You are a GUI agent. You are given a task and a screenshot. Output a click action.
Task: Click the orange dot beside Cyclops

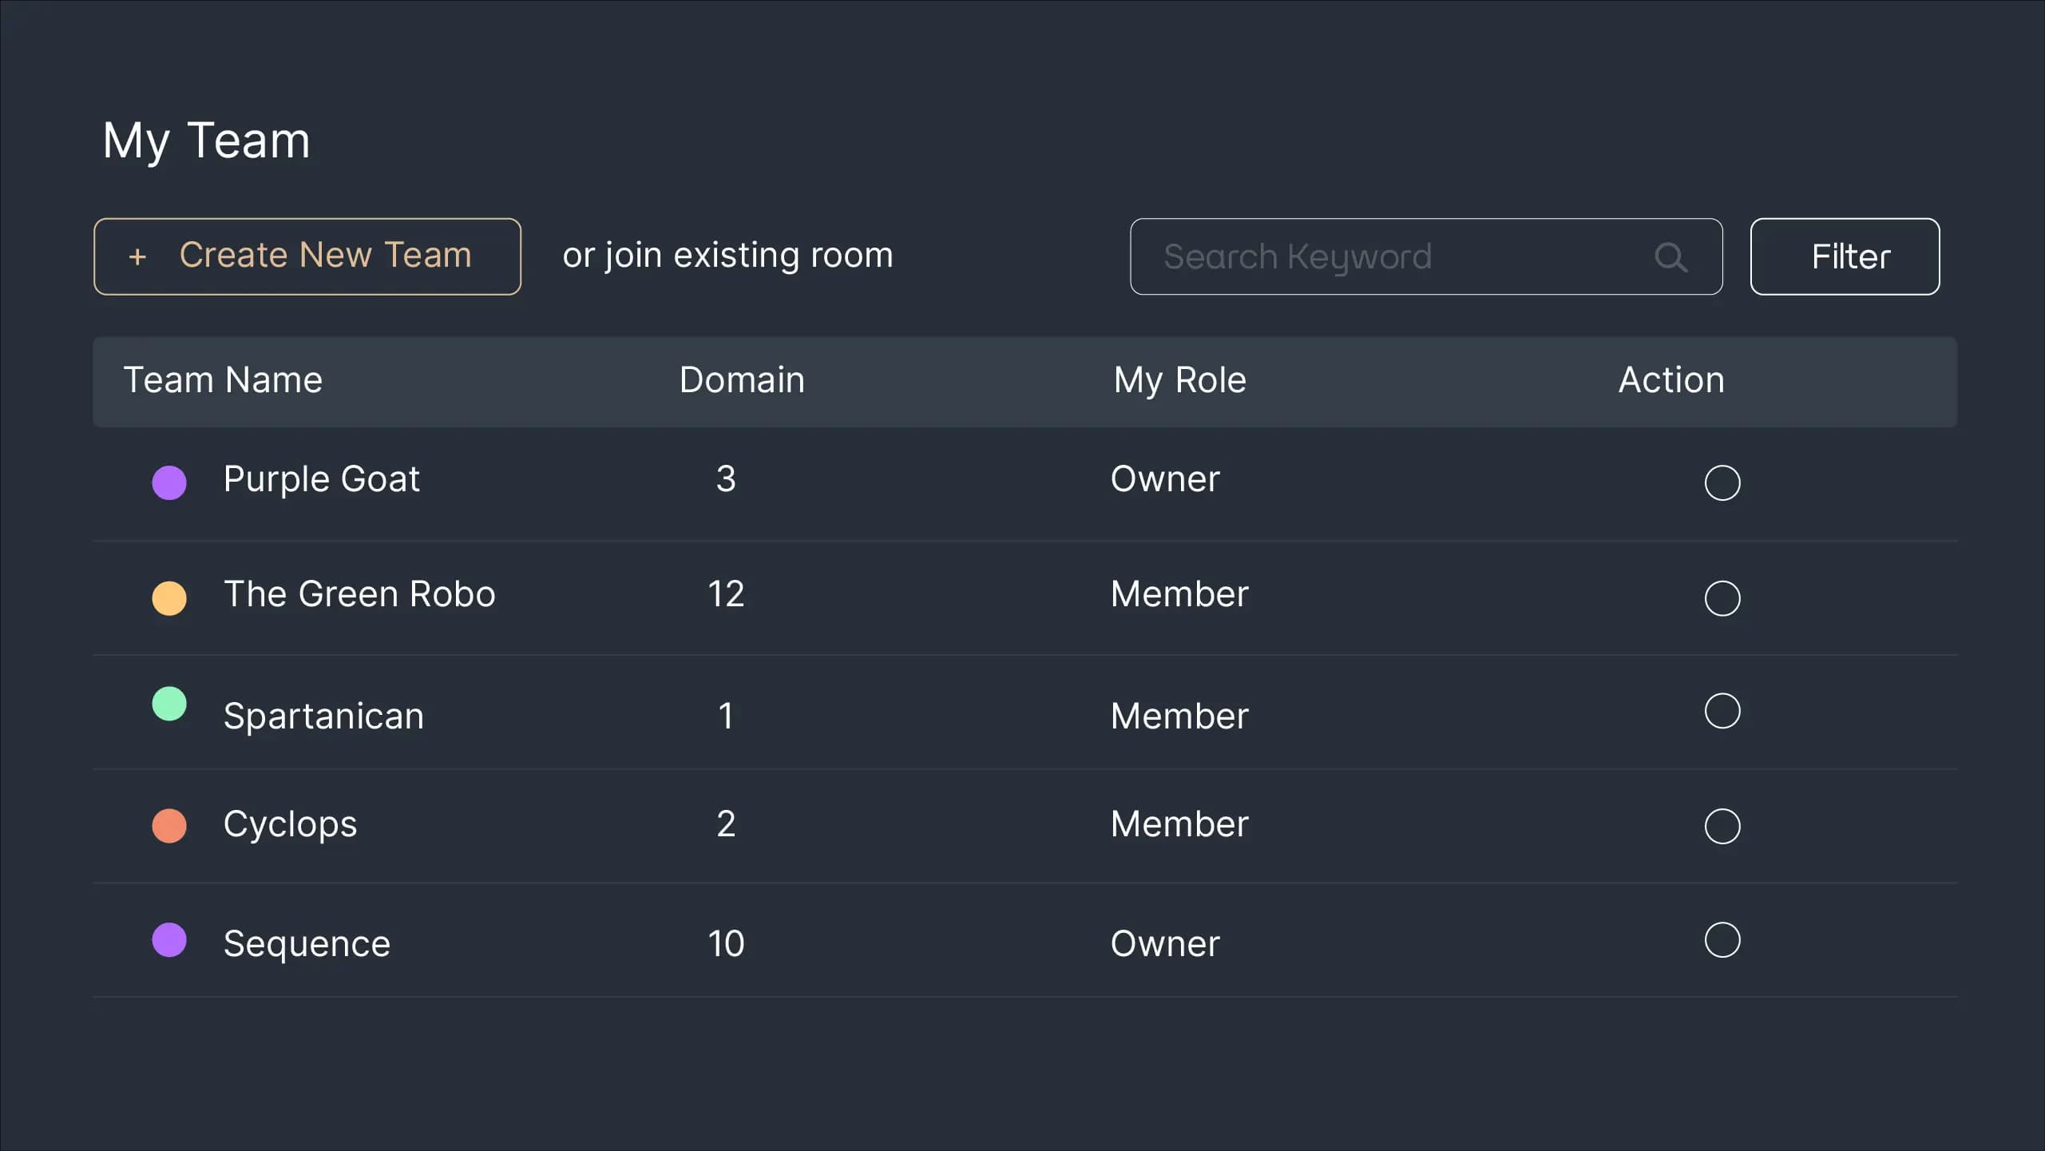click(x=169, y=826)
